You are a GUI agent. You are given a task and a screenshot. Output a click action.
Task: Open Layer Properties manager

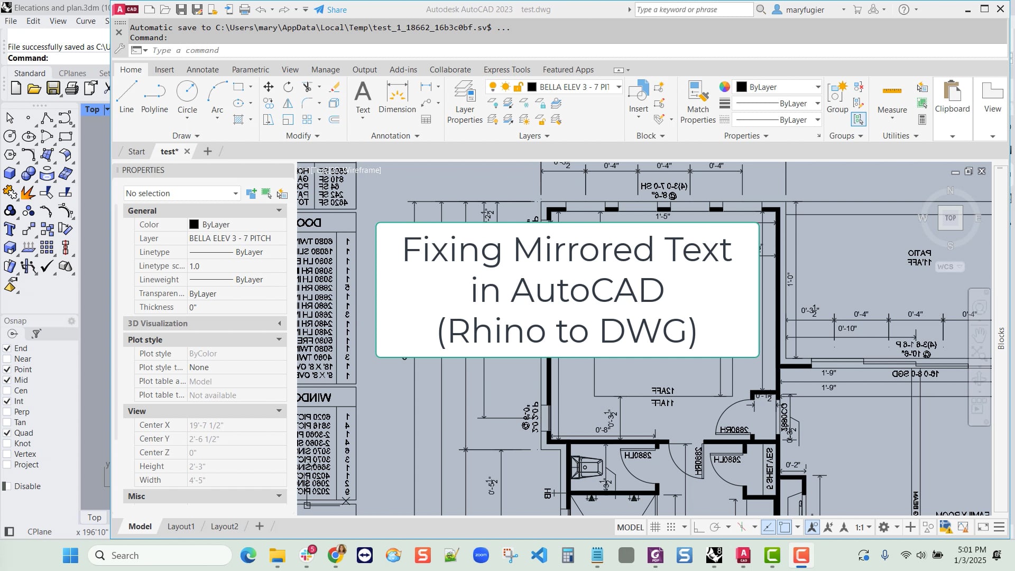click(x=465, y=103)
